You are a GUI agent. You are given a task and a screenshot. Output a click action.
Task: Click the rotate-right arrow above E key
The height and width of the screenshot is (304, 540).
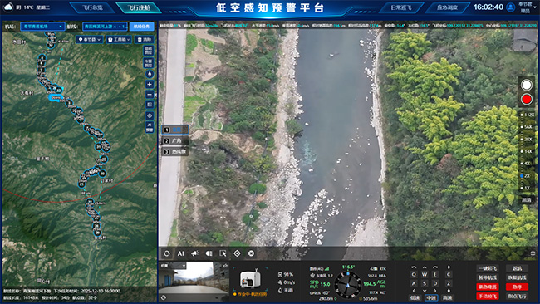[435, 267]
